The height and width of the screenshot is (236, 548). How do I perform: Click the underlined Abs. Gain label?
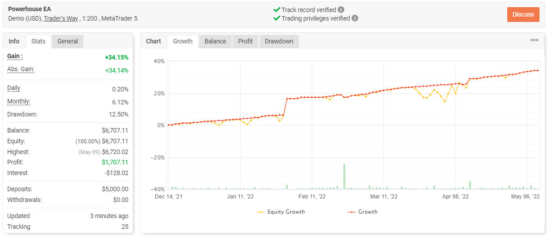pos(21,69)
